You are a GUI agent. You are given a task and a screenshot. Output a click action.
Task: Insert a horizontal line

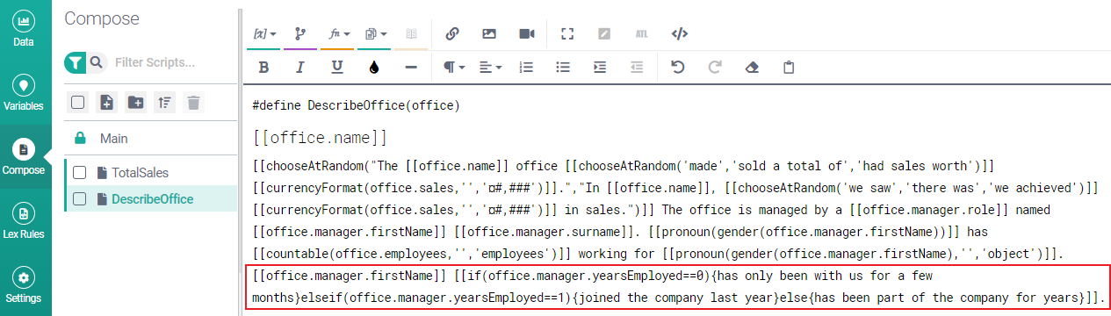(x=410, y=67)
